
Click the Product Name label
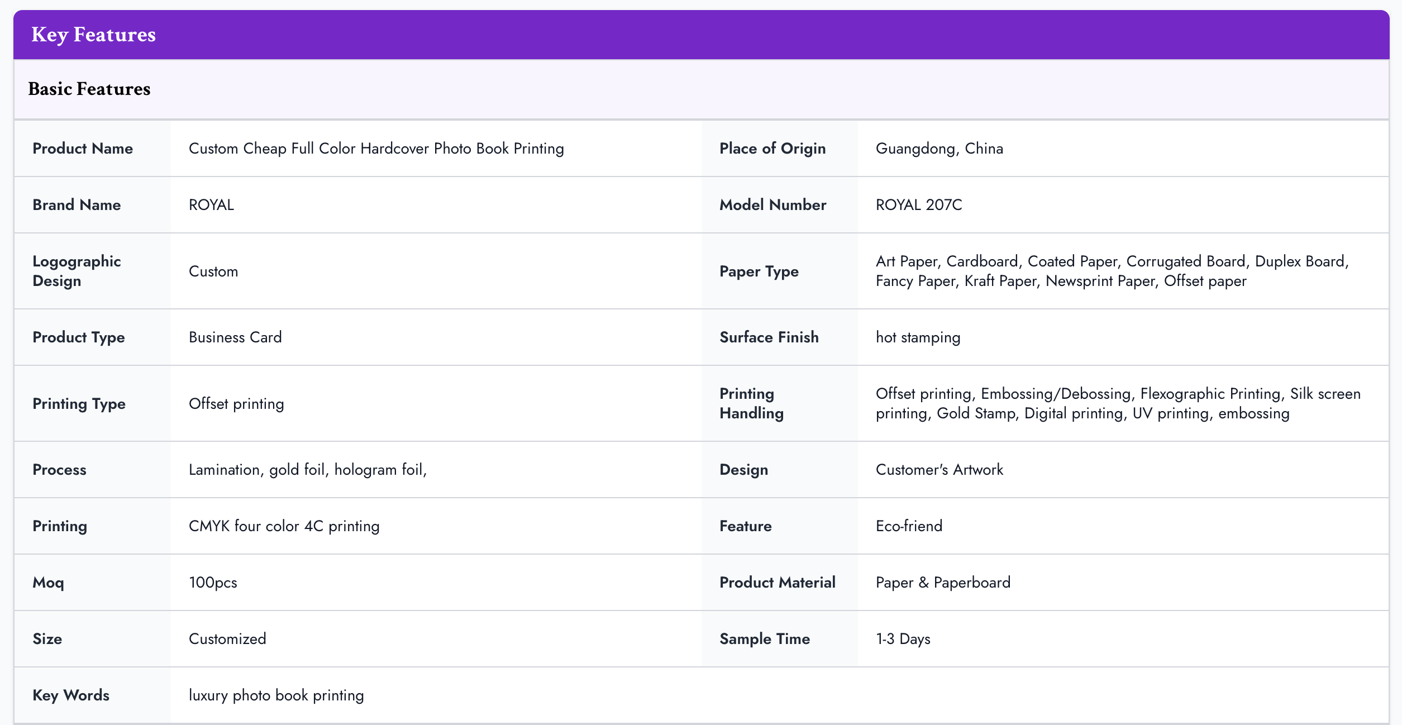click(x=83, y=149)
